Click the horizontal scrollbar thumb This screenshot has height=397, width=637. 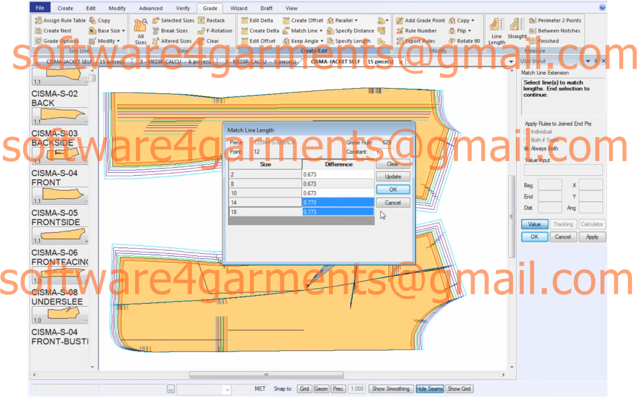[267, 375]
